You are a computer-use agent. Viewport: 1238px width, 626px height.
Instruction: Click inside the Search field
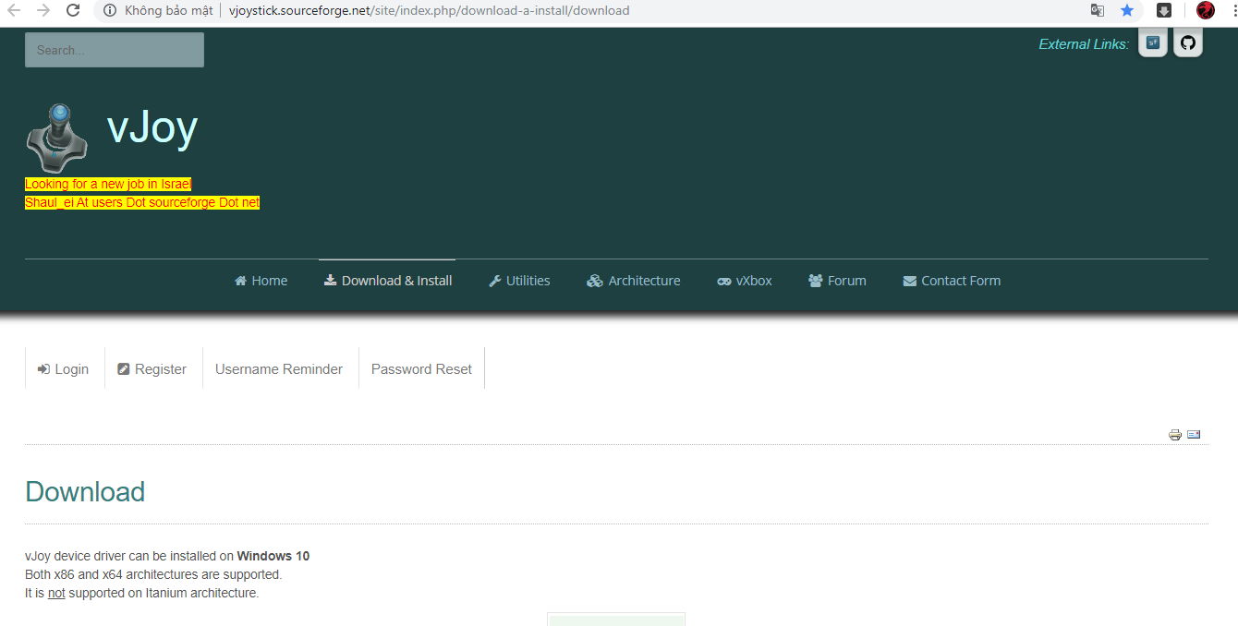(x=115, y=50)
